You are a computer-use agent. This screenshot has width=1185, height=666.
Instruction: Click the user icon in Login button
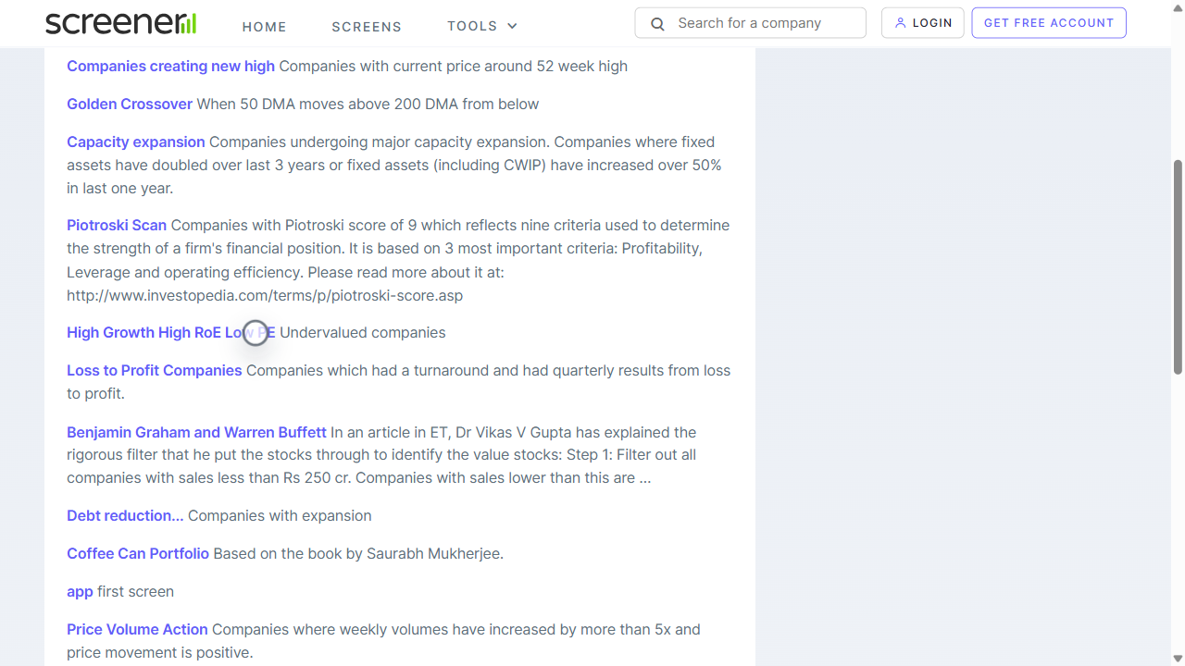click(900, 23)
